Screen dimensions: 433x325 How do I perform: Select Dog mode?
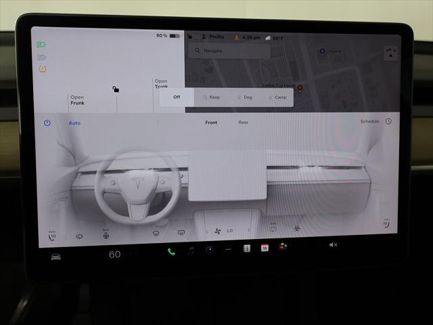coord(245,97)
